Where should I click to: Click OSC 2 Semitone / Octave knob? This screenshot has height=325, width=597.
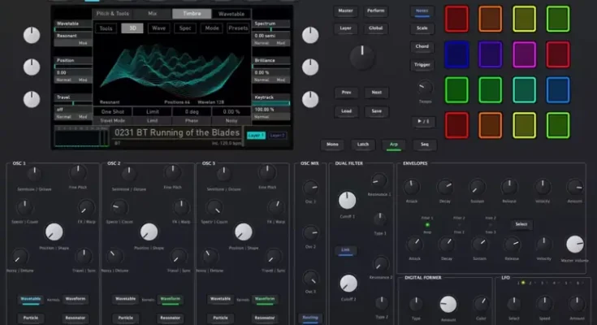(x=128, y=174)
